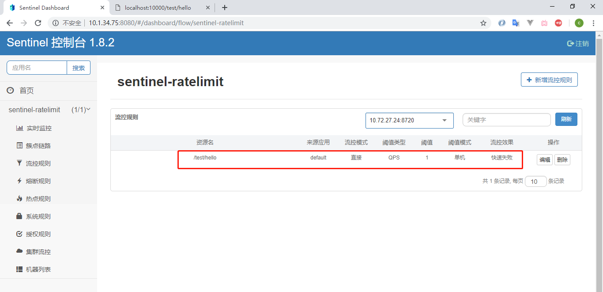Open the machine address dropdown 10.72.27.24:8720

(x=409, y=120)
